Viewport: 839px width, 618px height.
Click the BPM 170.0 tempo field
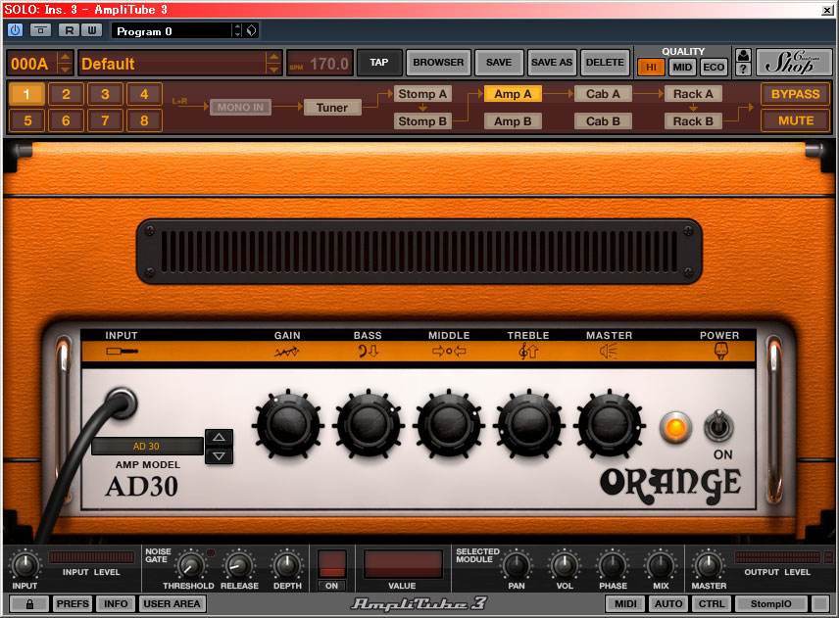point(320,64)
